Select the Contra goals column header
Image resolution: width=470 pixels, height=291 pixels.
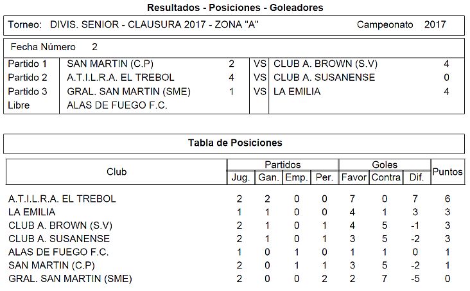(x=386, y=177)
